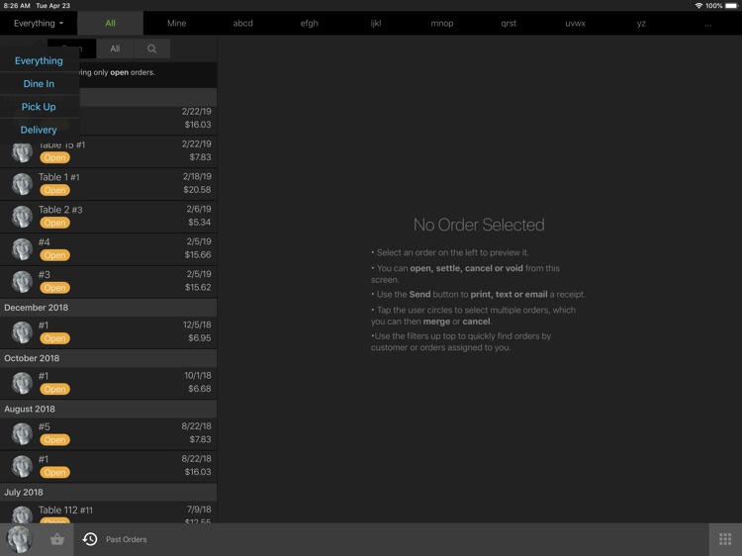Check the Wi-Fi status icon
Image resolution: width=742 pixels, height=556 pixels.
(x=698, y=6)
